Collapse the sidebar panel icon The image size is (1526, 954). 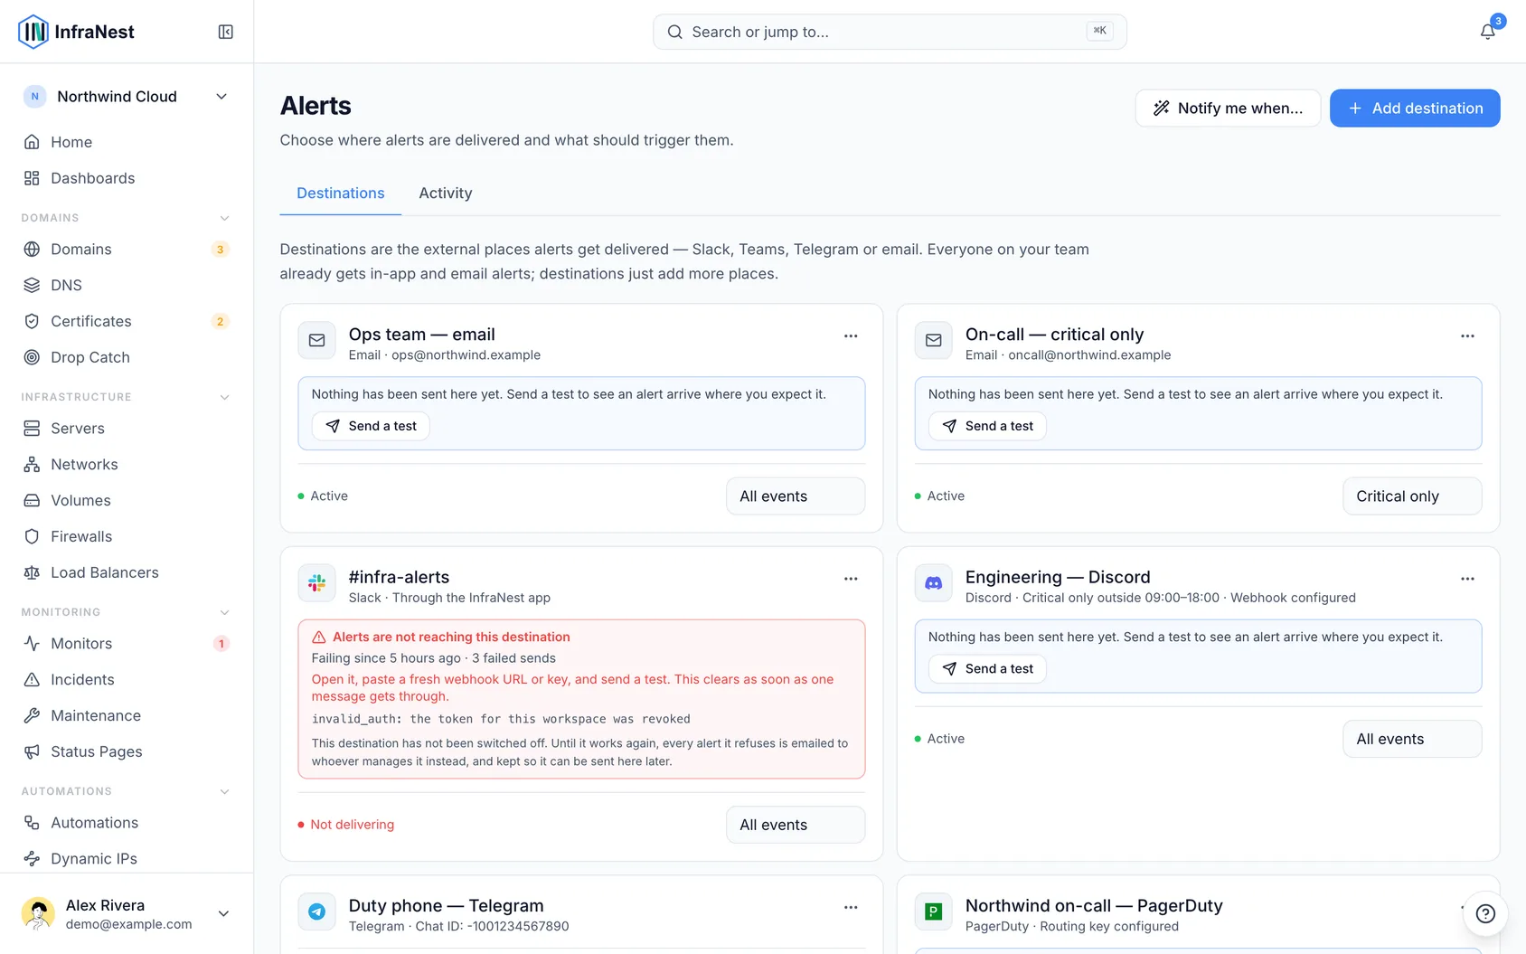[226, 32]
